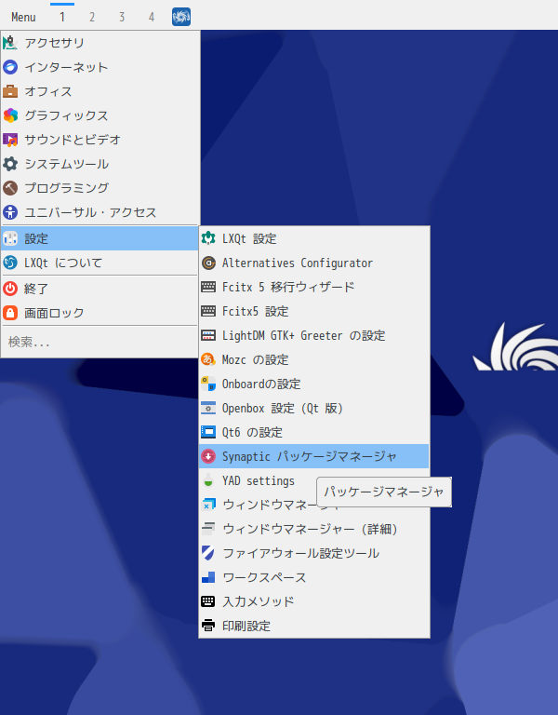Screen dimensions: 558x715
Task: Open the システムツール gear icon
Action: [10, 164]
